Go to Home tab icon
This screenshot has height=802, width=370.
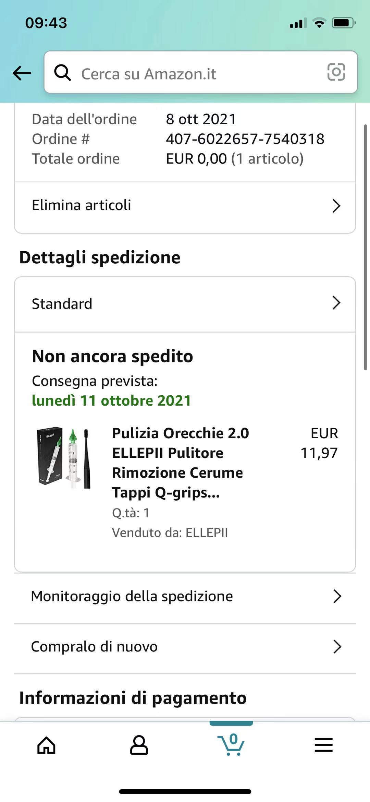click(46, 745)
